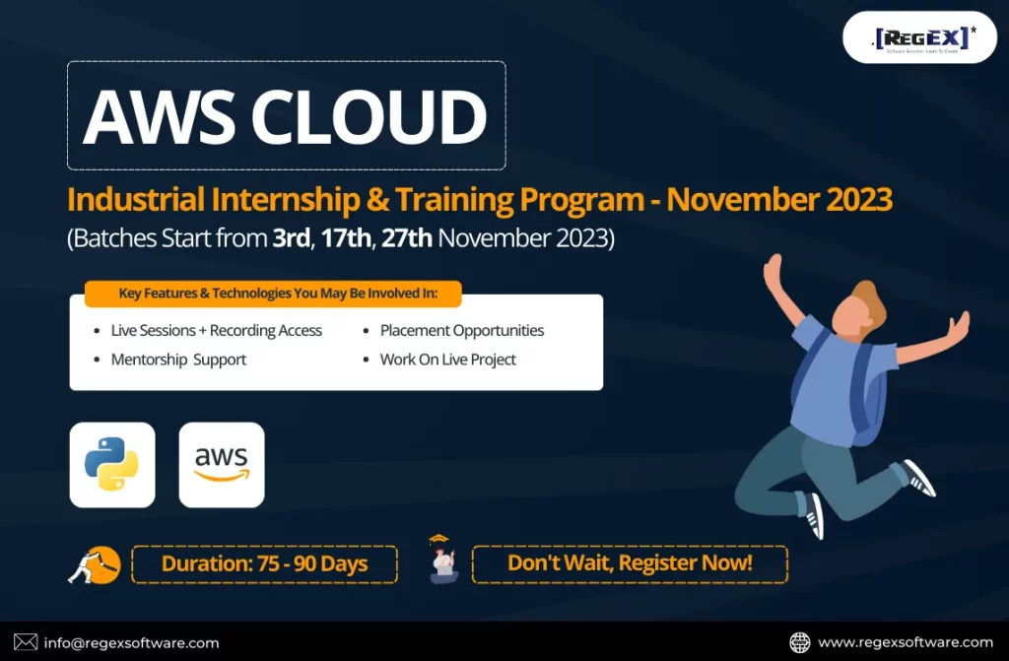This screenshot has width=1009, height=661.
Task: Click the globe website icon
Action: click(800, 642)
